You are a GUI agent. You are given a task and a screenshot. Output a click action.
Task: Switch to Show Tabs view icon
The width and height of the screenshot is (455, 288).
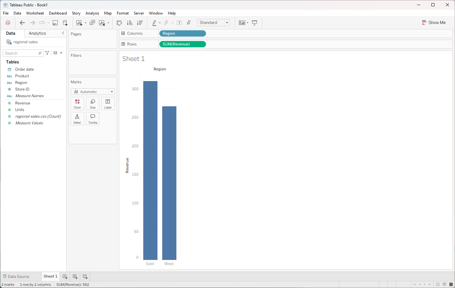click(451, 285)
